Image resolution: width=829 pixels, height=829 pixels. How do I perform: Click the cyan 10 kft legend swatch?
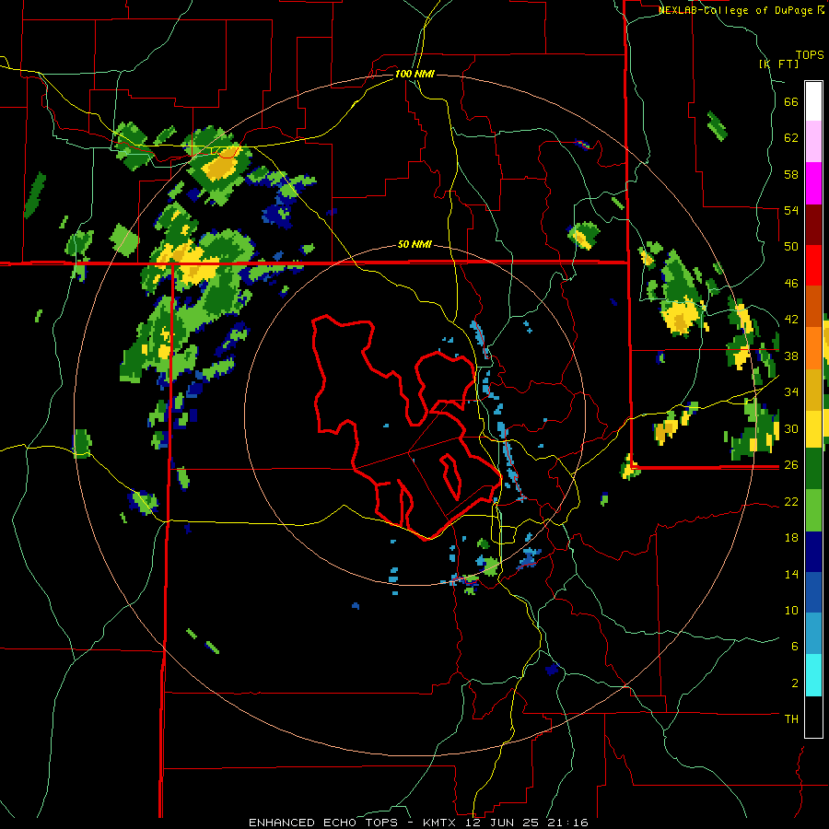click(813, 674)
